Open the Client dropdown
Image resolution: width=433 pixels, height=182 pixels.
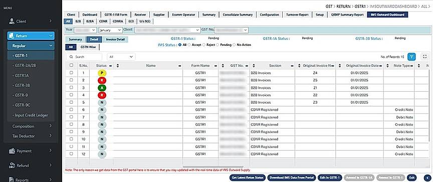tap(167, 30)
